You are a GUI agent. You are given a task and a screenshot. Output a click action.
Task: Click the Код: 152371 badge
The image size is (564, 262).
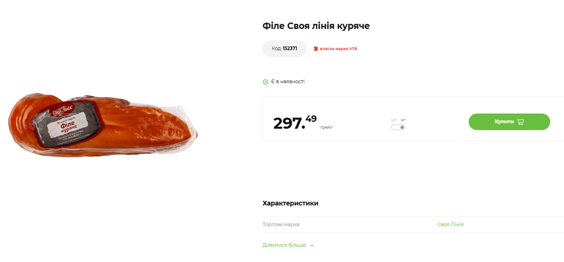[284, 48]
